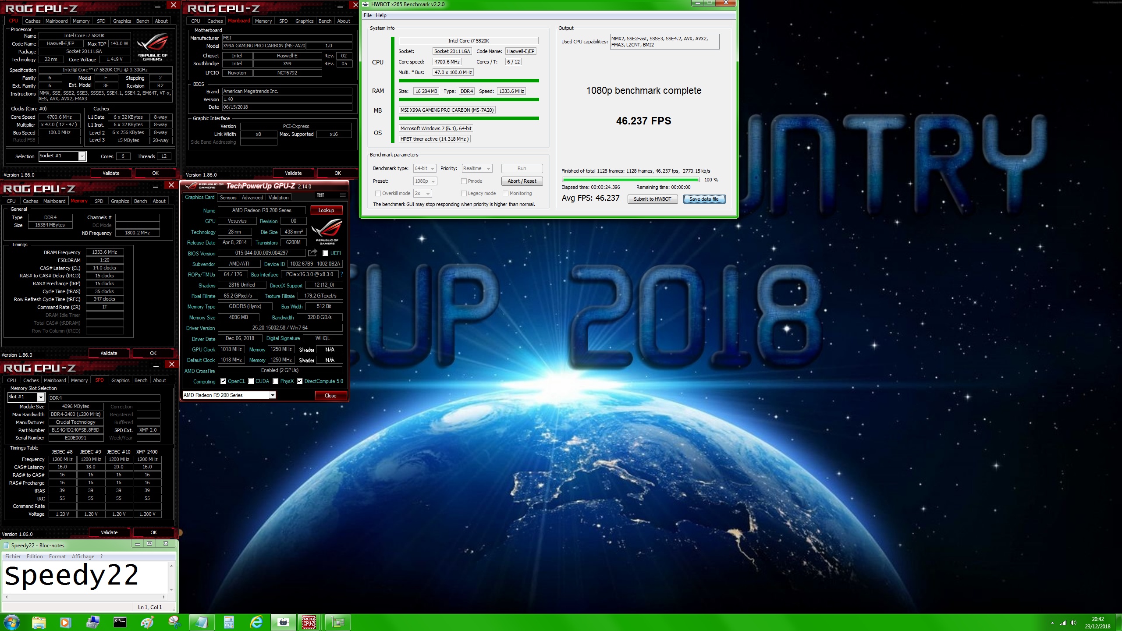
Task: Open the Snipping Tool in the taskbar
Action: [174, 622]
